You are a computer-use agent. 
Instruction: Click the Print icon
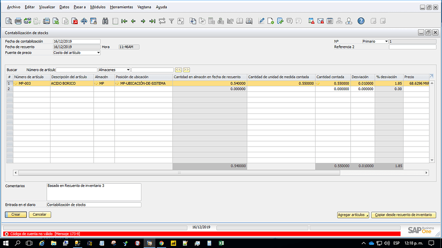[x=18, y=21]
